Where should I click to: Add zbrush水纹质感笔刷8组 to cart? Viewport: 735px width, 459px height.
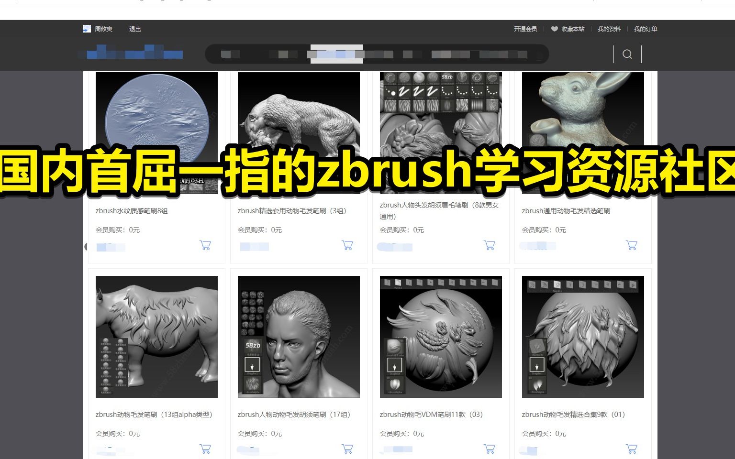pyautogui.click(x=205, y=245)
